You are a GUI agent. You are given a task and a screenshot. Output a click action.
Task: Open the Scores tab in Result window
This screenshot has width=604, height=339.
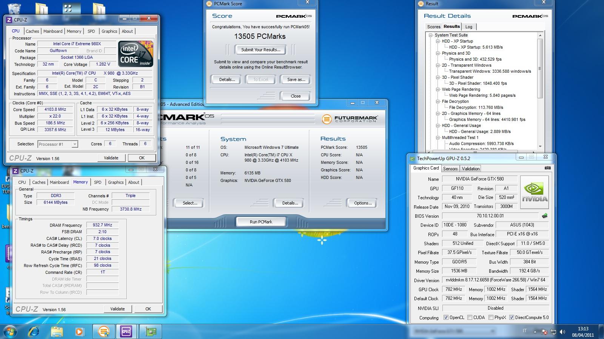tap(434, 27)
